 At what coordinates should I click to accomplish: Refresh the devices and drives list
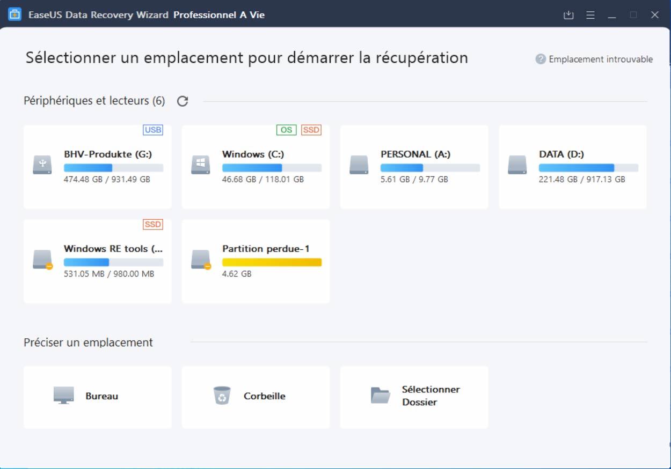(x=183, y=101)
